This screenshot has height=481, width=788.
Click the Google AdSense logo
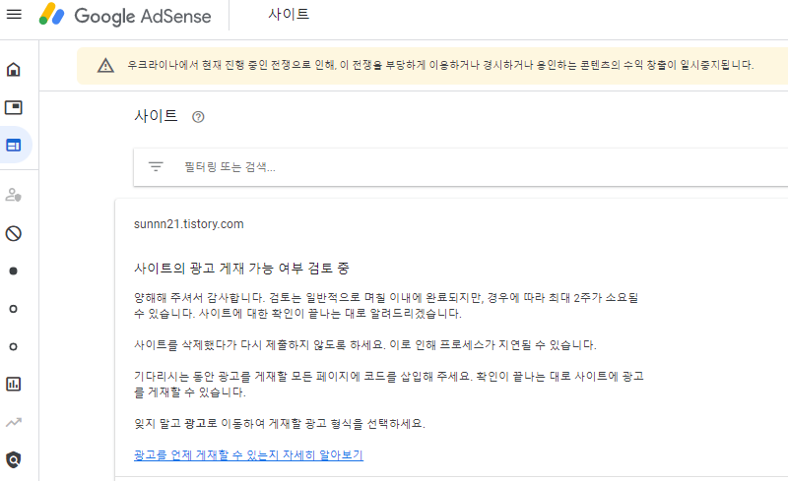point(125,15)
